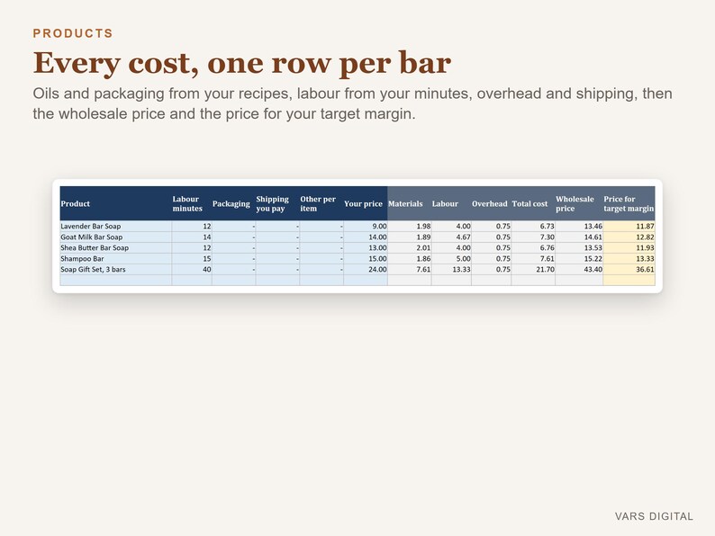Click Soap Gift Set target margin 36.61
This screenshot has height=536, width=715.
click(629, 270)
